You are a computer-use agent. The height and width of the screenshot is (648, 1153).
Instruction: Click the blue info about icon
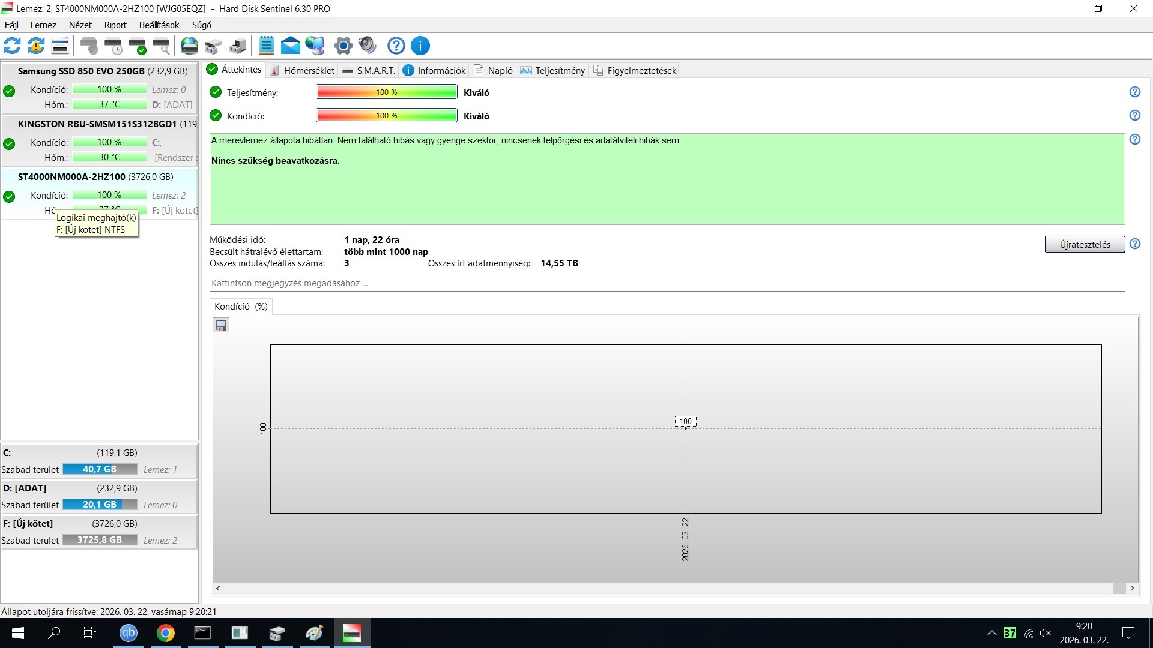pyautogui.click(x=420, y=46)
